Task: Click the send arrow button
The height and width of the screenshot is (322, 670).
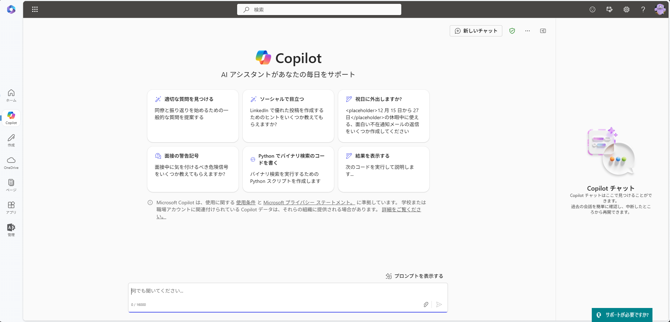Action: [439, 304]
